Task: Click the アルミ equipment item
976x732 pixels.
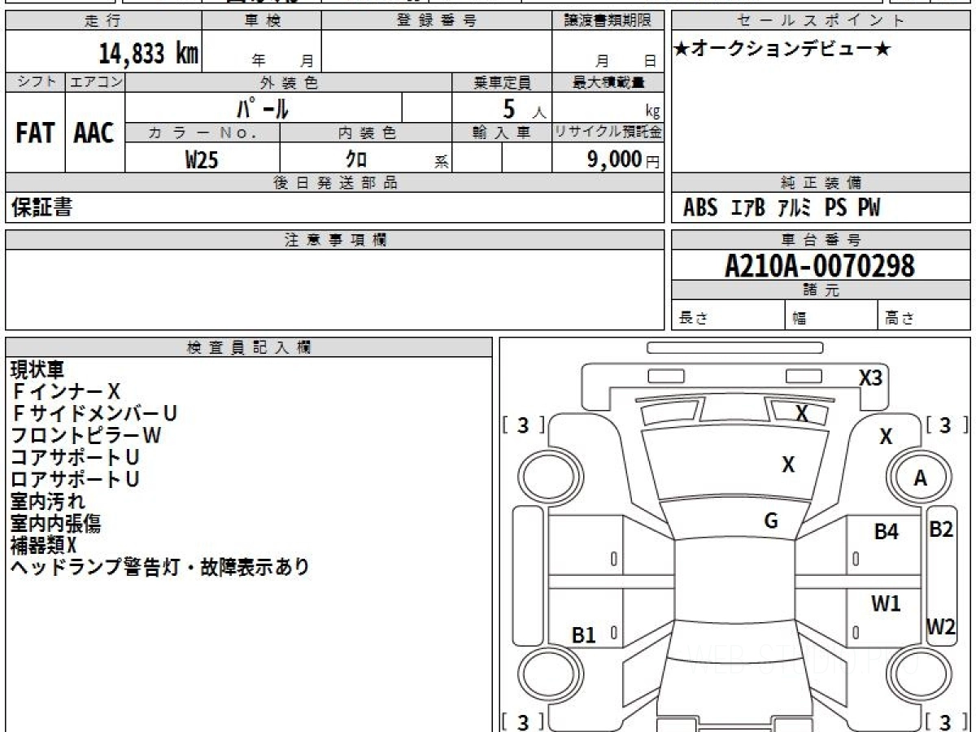Action: click(x=795, y=208)
